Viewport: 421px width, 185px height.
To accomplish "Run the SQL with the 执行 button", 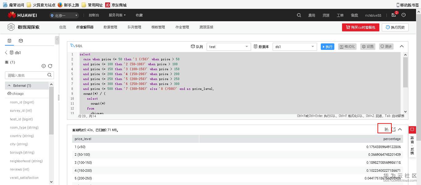I will [x=327, y=46].
